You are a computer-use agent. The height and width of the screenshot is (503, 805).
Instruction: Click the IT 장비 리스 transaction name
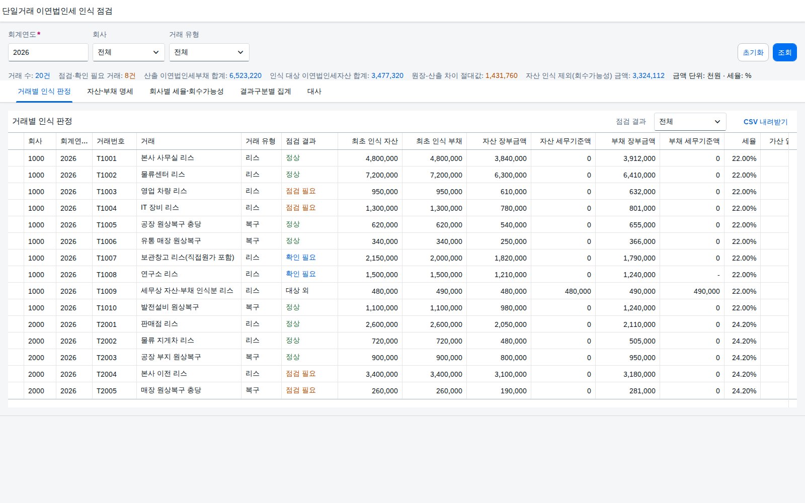pos(160,208)
